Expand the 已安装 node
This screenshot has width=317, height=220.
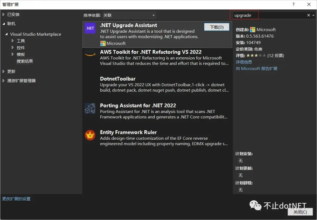pos(4,14)
